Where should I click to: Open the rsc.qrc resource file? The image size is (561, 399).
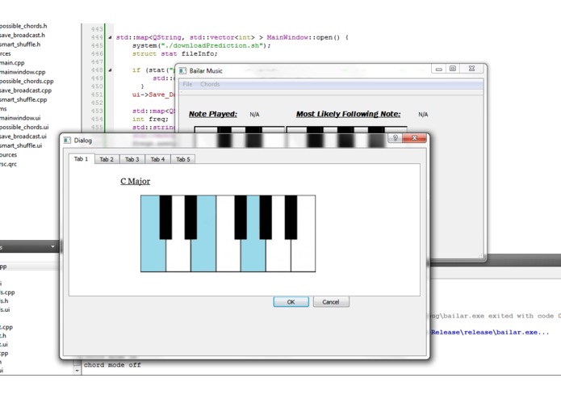pyautogui.click(x=8, y=164)
